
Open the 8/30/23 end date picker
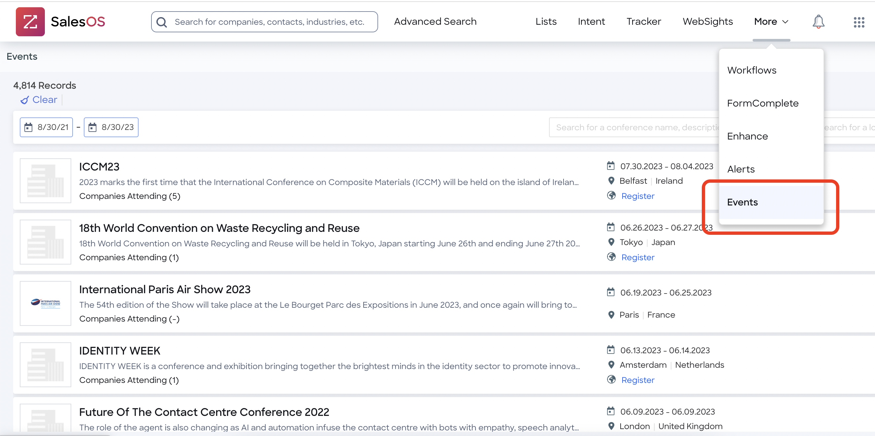click(x=111, y=127)
